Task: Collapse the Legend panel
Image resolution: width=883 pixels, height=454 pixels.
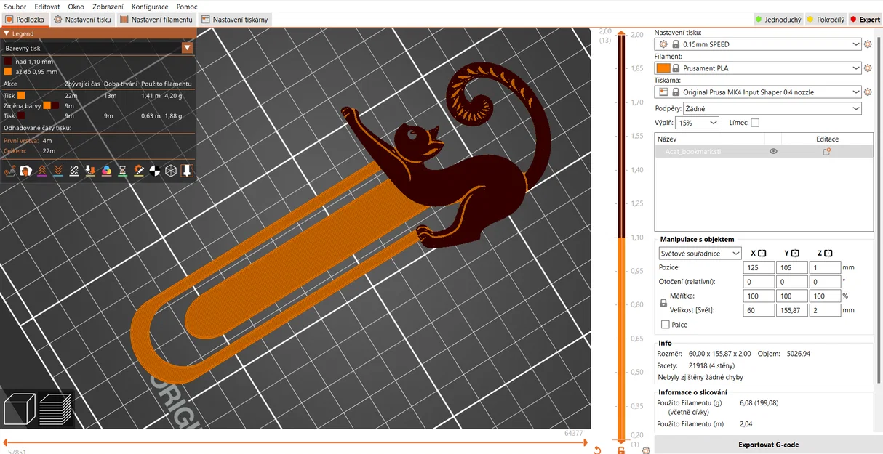Action: pos(7,33)
